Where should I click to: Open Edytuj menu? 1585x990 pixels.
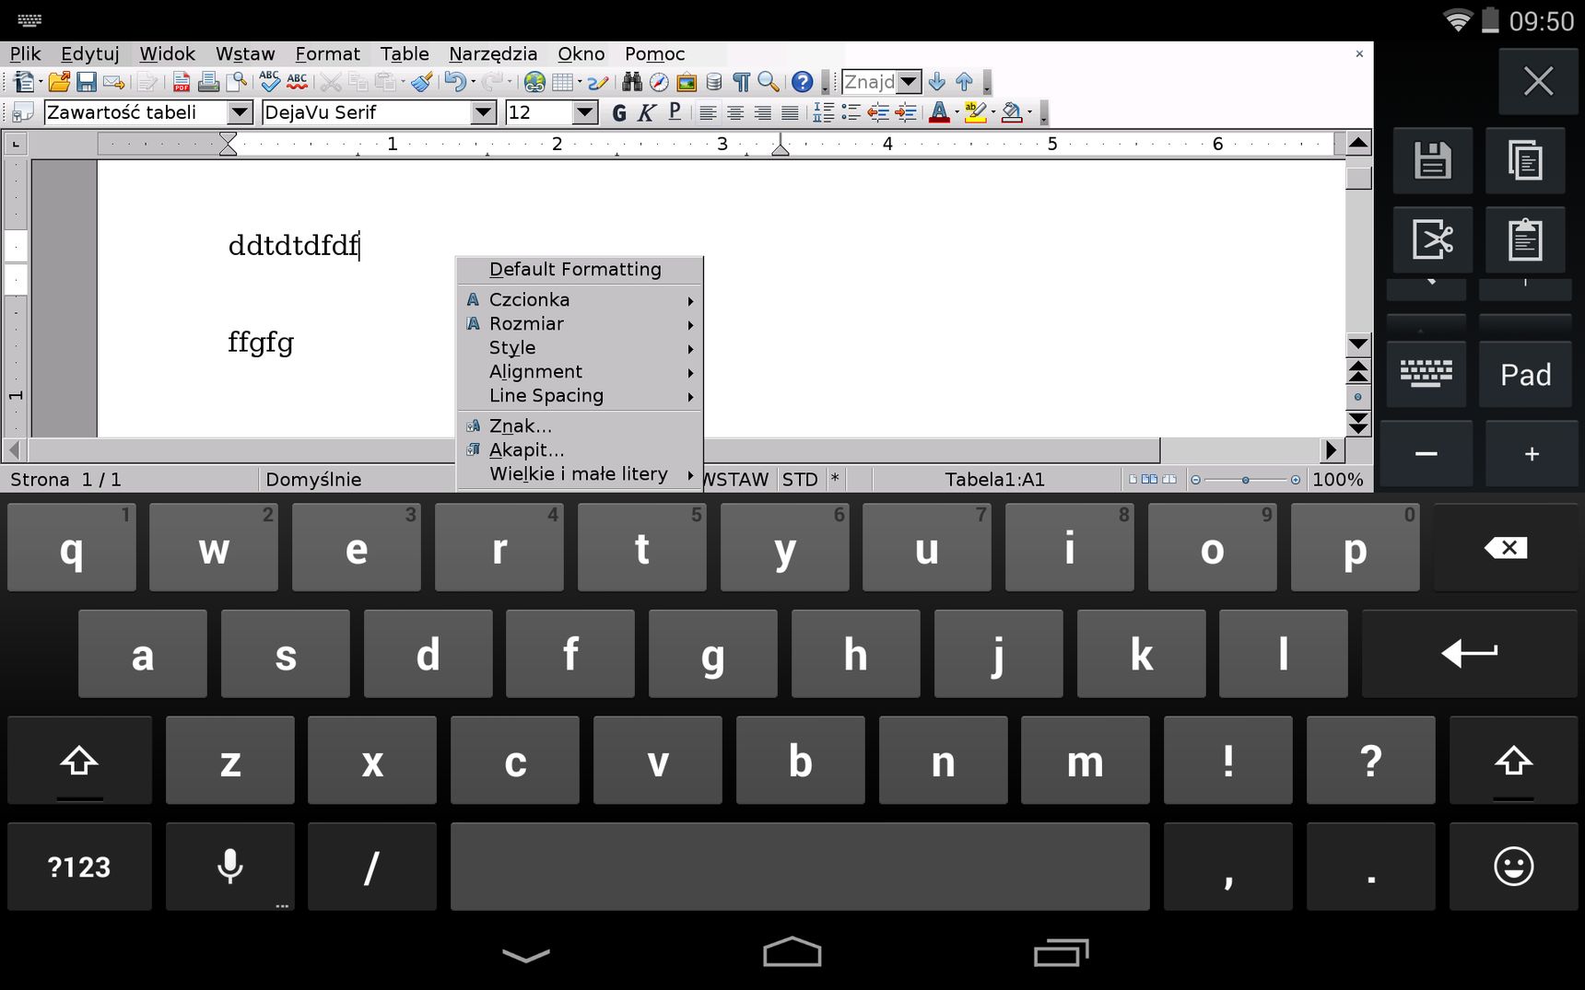click(90, 53)
